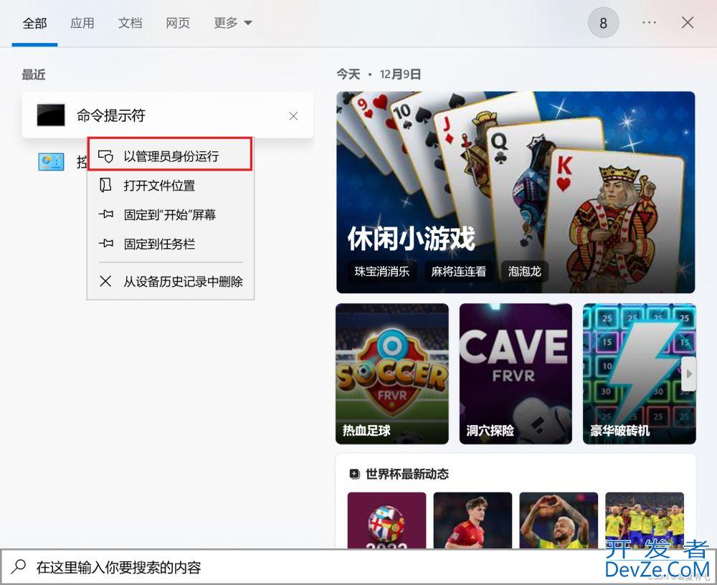Click the 泡泡龙 game tag
Viewport: 717px width, 585px height.
pos(525,271)
